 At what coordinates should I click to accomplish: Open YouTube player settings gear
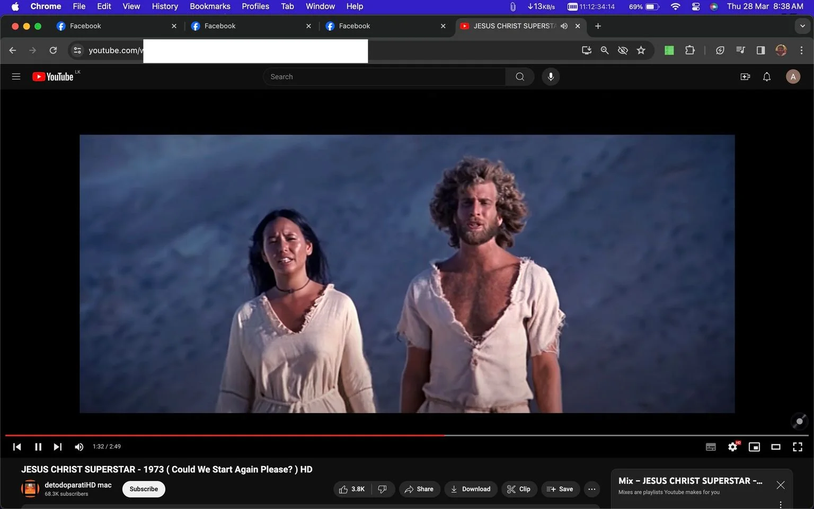click(733, 447)
